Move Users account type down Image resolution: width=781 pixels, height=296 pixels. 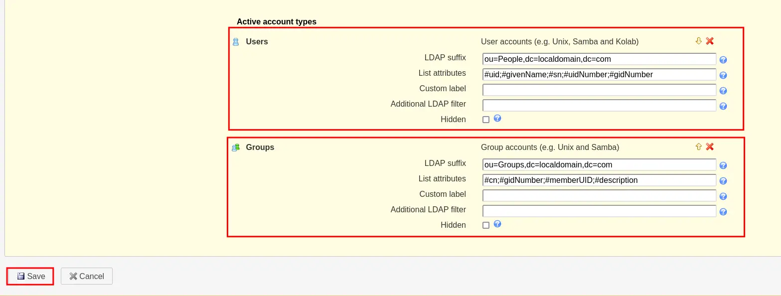click(x=698, y=41)
